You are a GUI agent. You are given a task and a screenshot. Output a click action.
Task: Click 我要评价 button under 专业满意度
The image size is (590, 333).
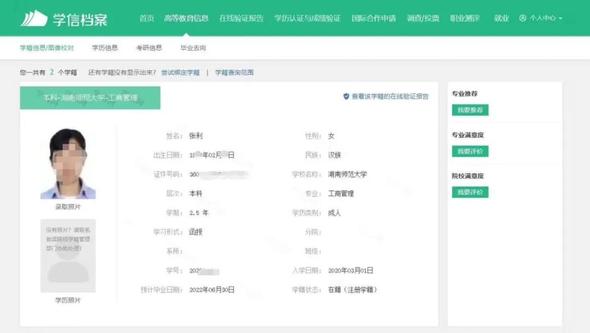pos(470,151)
